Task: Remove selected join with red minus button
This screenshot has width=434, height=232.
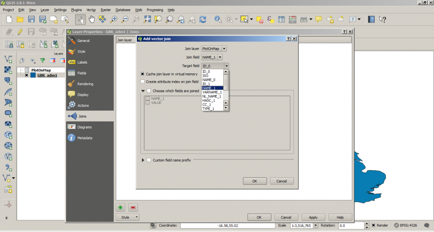Action: (x=133, y=207)
